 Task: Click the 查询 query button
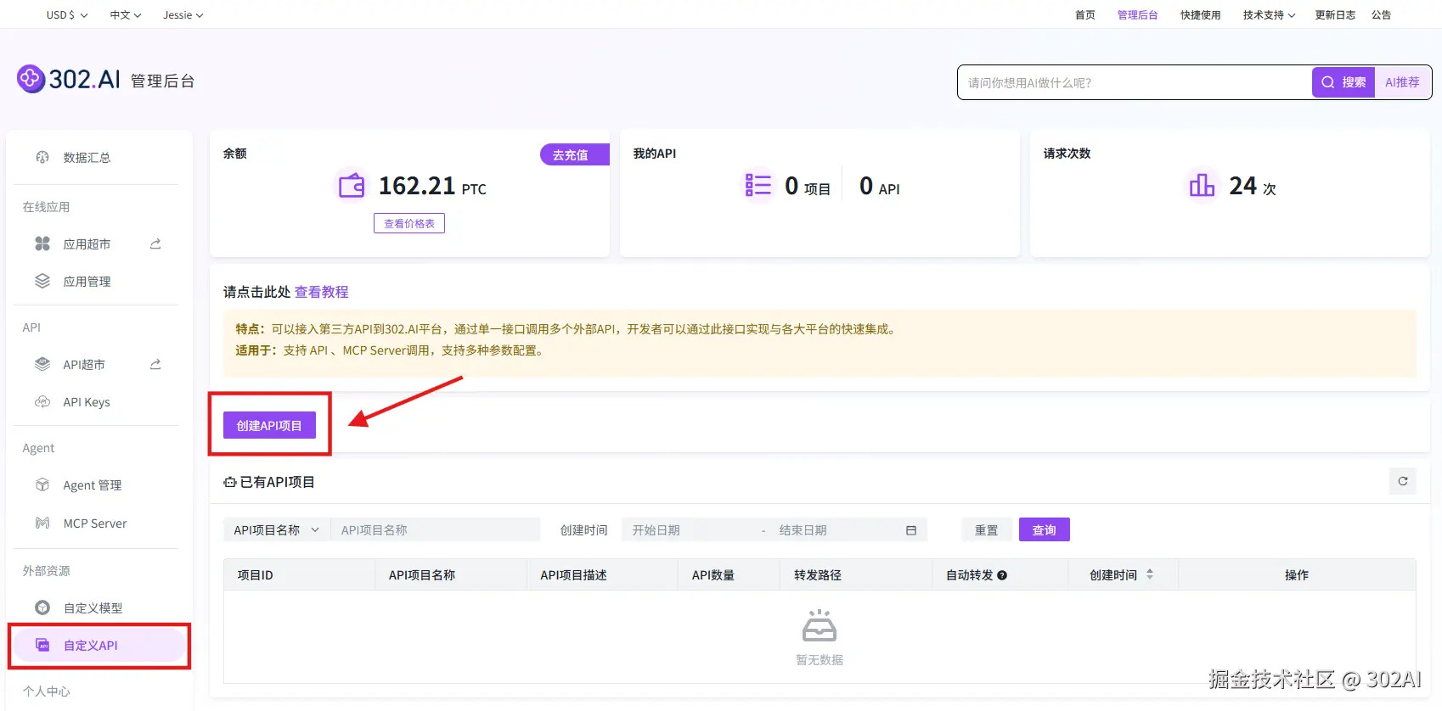(1045, 529)
